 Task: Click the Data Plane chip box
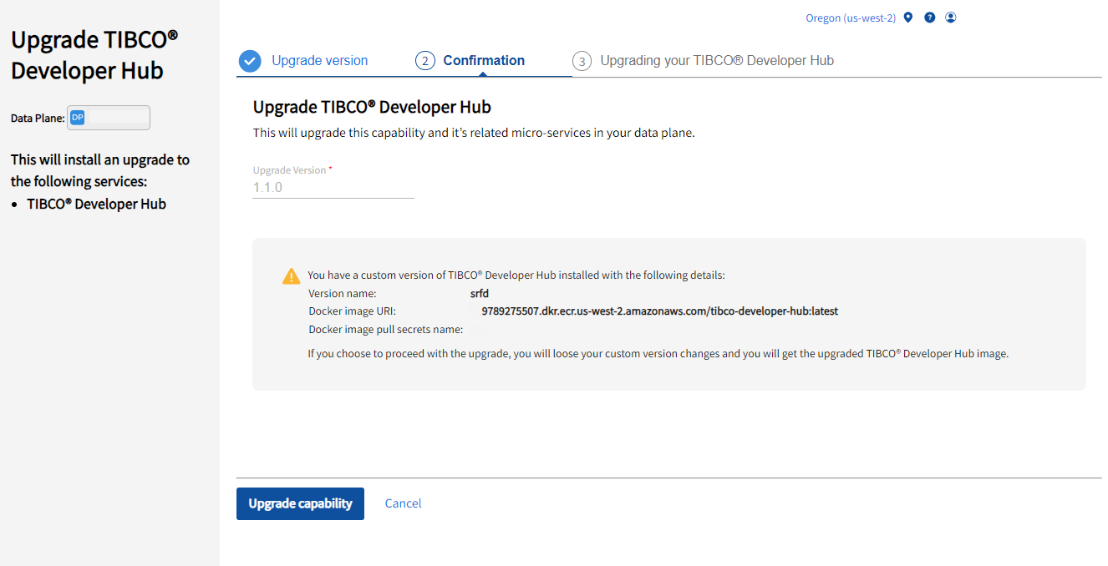(109, 118)
